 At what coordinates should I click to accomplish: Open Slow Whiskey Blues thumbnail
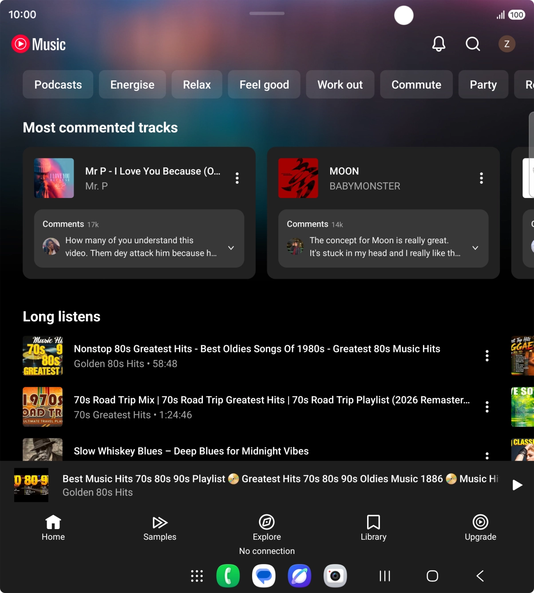[43, 449]
